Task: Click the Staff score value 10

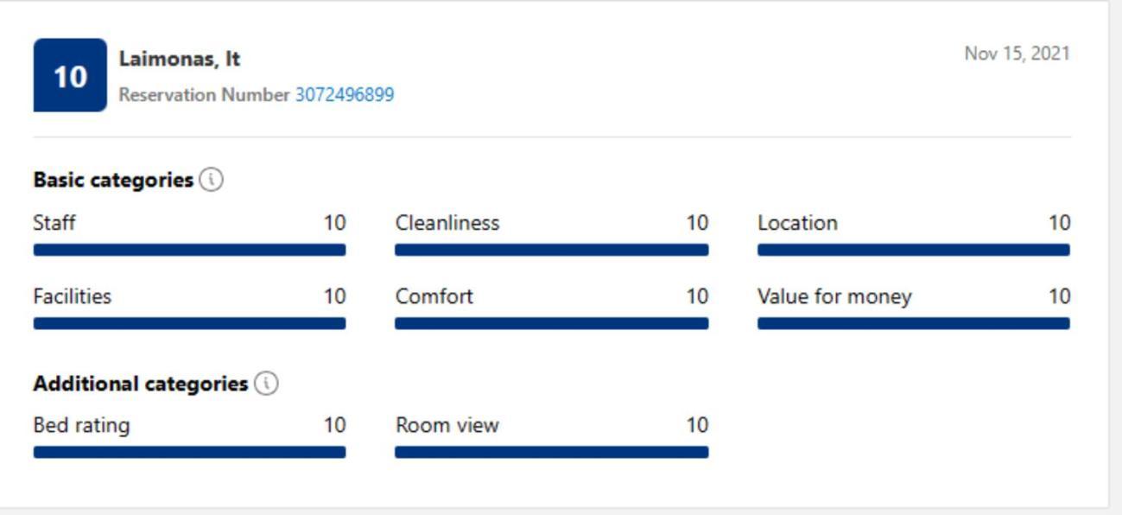Action: pyautogui.click(x=335, y=223)
